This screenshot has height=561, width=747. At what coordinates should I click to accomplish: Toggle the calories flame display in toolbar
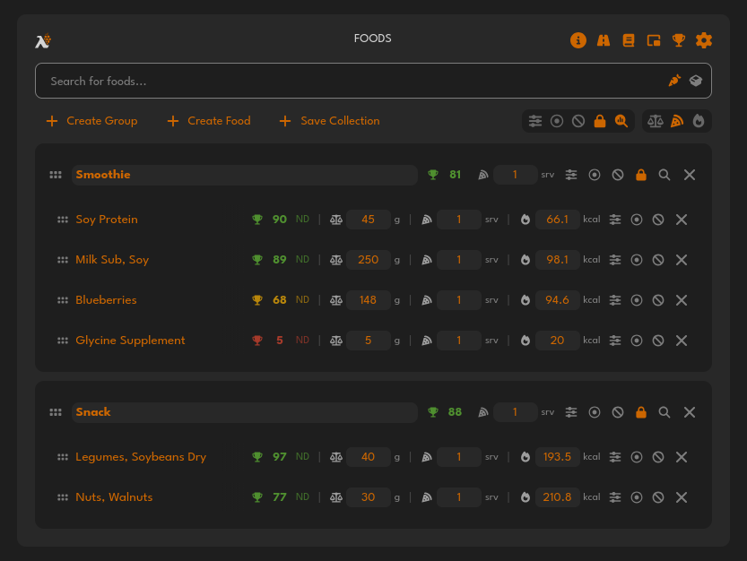click(699, 121)
